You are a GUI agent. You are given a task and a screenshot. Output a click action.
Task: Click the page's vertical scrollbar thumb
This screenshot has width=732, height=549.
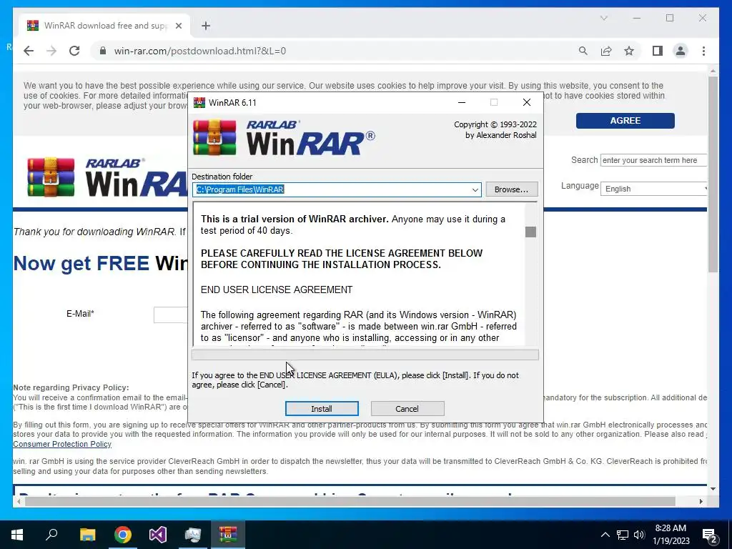[x=713, y=174]
